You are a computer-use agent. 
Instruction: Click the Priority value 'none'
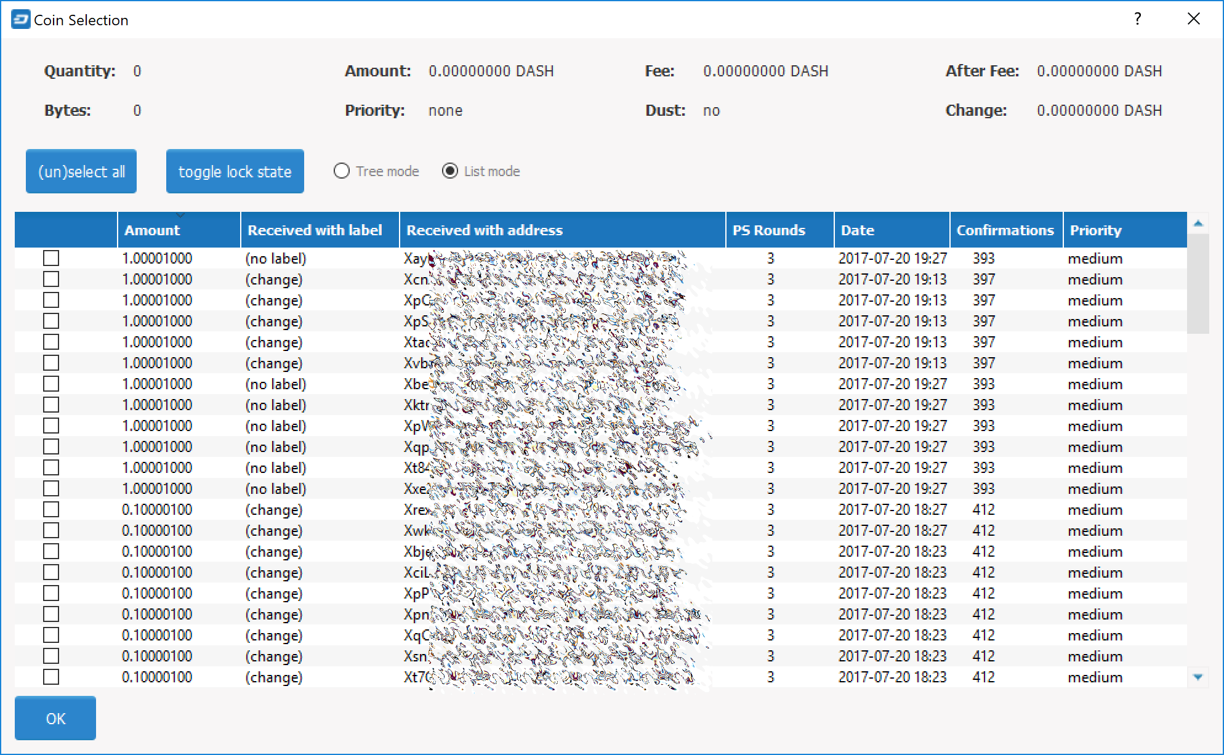pyautogui.click(x=446, y=110)
